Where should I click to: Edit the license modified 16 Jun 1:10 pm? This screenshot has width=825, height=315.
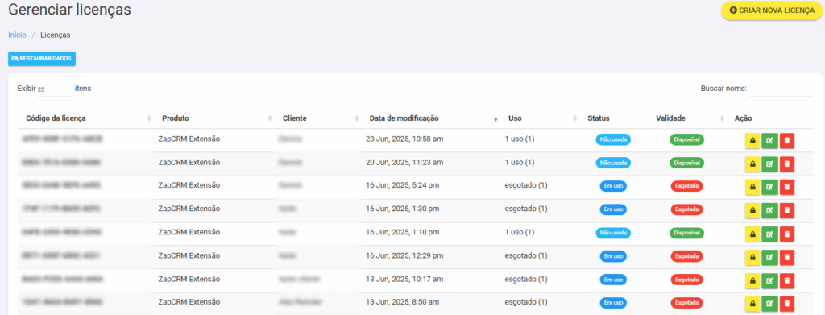[769, 234]
